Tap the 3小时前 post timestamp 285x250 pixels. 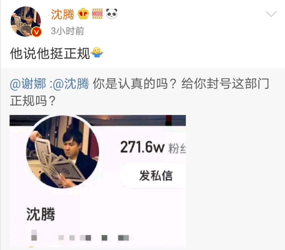pyautogui.click(x=68, y=31)
